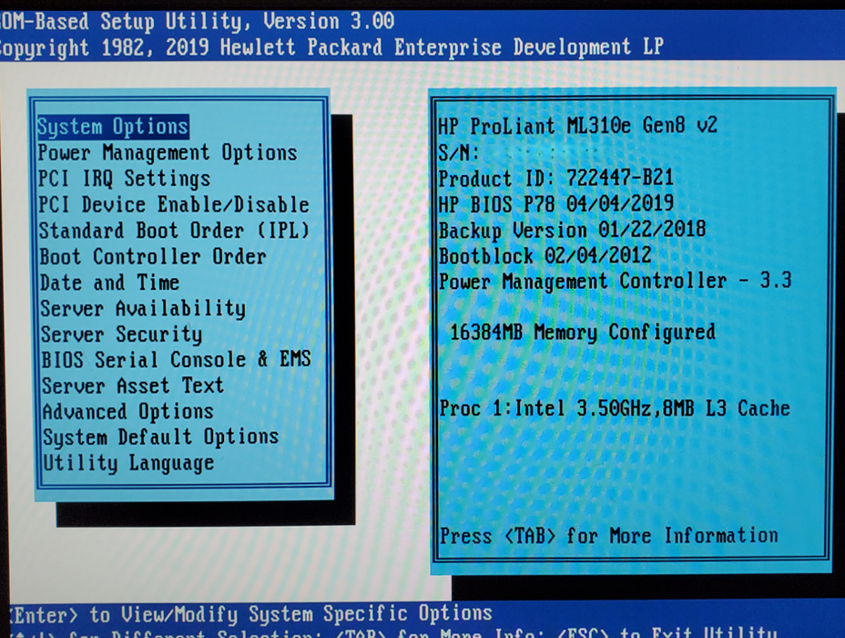Select the System Options menu entry
Screen dimensions: 845x638
[x=113, y=127]
